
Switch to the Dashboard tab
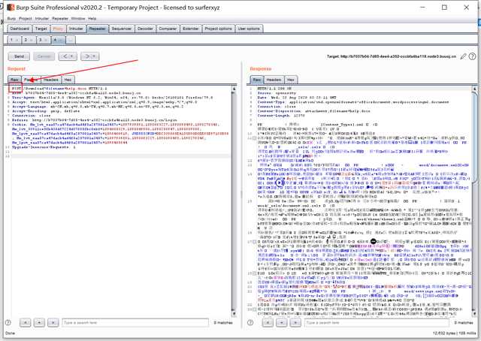coord(20,29)
